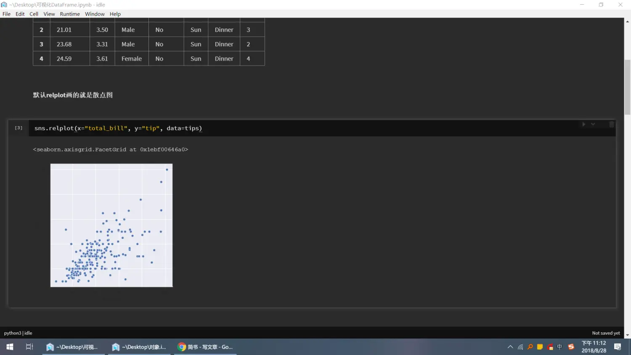
Task: Open the Window menu
Action: [x=95, y=14]
